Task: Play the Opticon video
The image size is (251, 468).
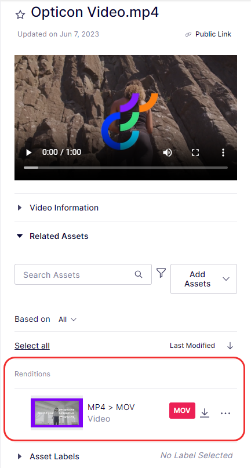Action: (x=29, y=153)
